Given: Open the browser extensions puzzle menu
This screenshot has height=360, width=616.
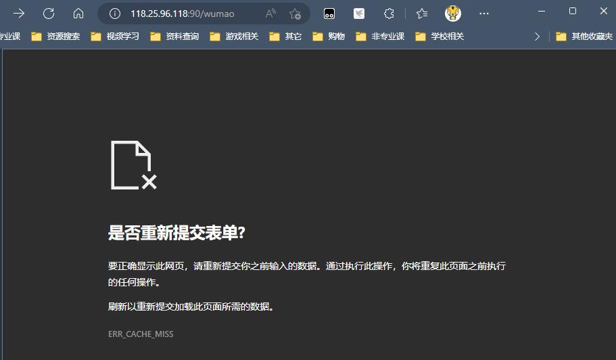Looking at the screenshot, I should tap(389, 14).
